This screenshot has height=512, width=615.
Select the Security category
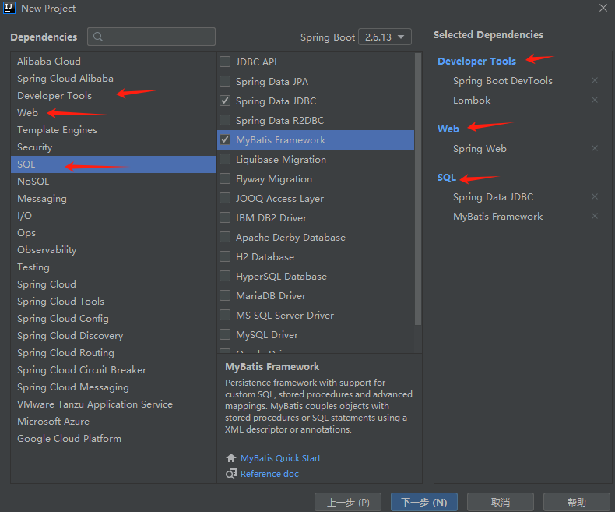[114, 147]
